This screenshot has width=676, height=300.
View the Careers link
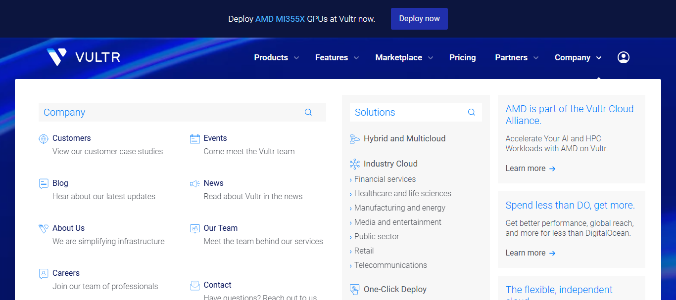pyautogui.click(x=66, y=273)
